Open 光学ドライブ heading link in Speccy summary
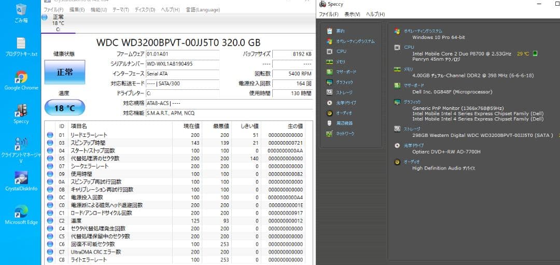This screenshot has height=265, width=560. 414,145
